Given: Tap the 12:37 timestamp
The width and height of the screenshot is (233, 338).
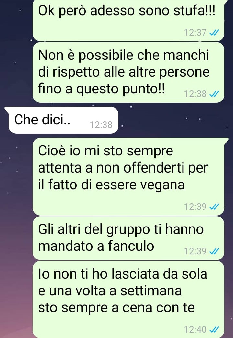Looking at the screenshot, I should pyautogui.click(x=195, y=33).
